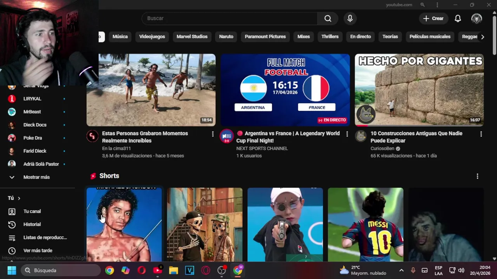
Task: Open the weather widget
Action: pos(363,270)
